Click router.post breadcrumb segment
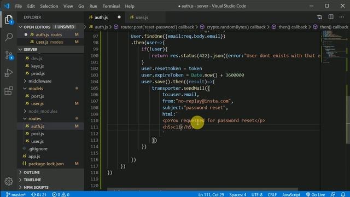The height and width of the screenshot is (197, 350). point(154,27)
